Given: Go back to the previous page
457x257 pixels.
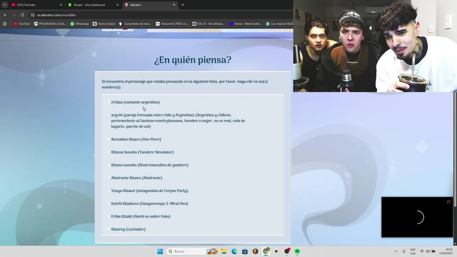Looking at the screenshot, I should [5, 15].
